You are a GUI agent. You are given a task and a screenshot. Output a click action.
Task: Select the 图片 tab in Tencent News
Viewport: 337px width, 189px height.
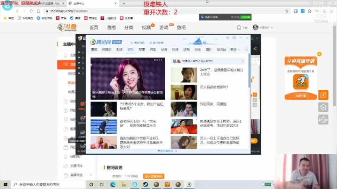click(x=208, y=50)
